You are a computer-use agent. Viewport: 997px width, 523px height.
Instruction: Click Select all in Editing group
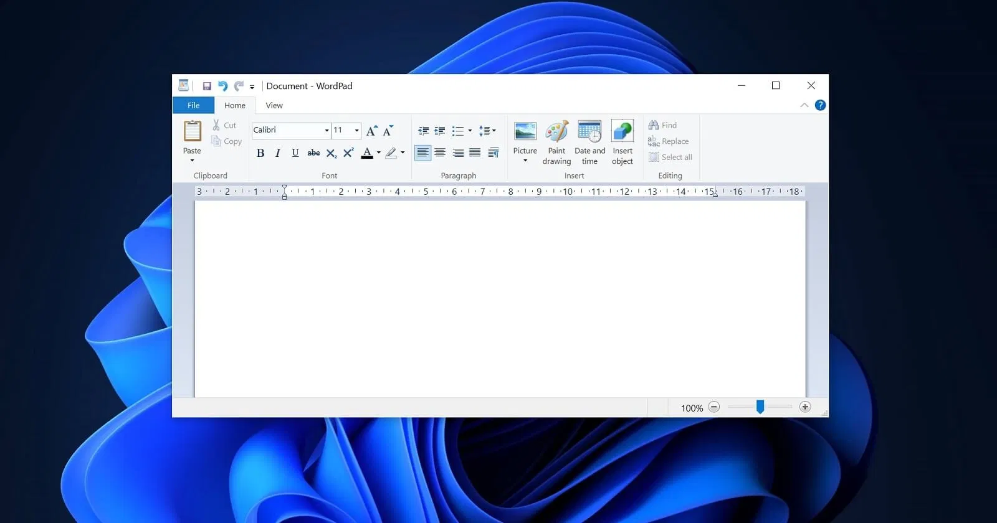670,158
